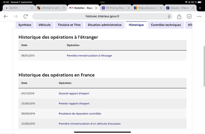The image size is (205, 134).
Task: Reload the page using the refresh icon
Action: [x=26, y=16]
